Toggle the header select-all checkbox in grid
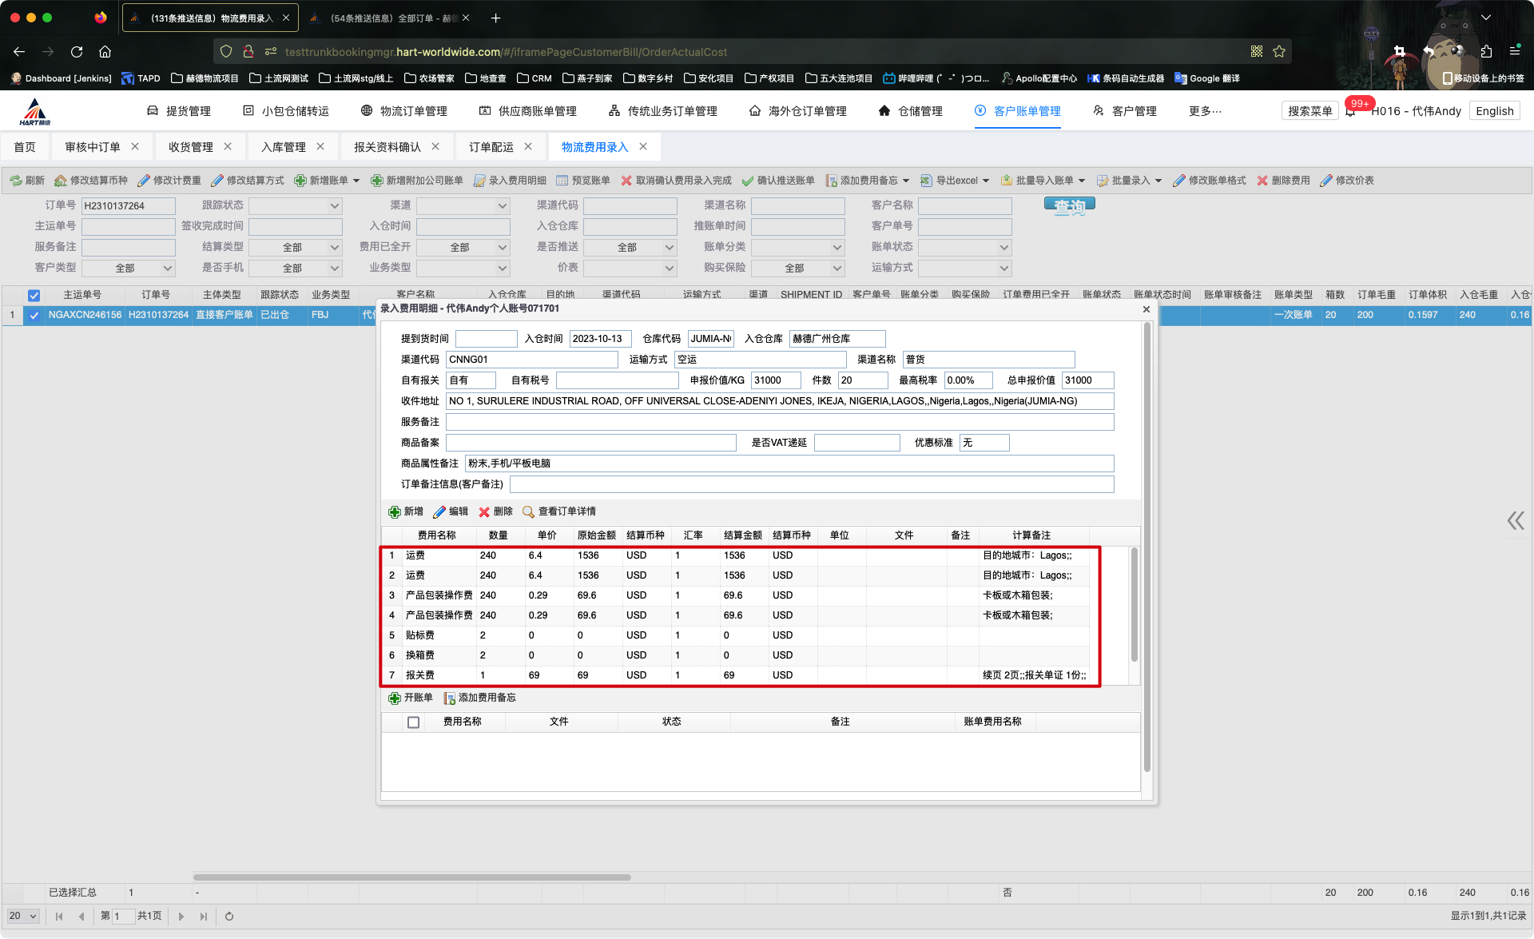 [x=34, y=295]
